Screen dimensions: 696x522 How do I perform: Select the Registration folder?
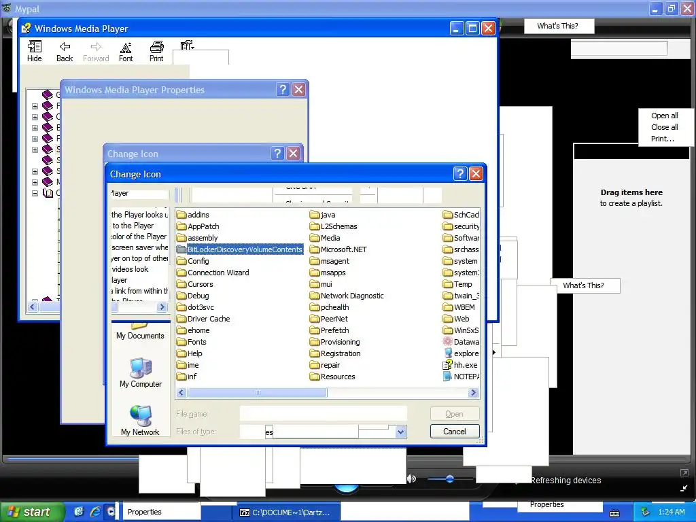click(x=335, y=353)
